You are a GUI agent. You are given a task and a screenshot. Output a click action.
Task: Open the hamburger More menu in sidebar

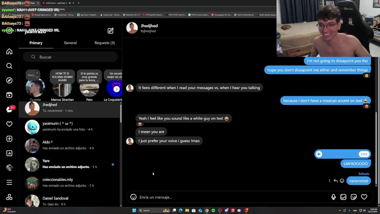(x=9, y=182)
